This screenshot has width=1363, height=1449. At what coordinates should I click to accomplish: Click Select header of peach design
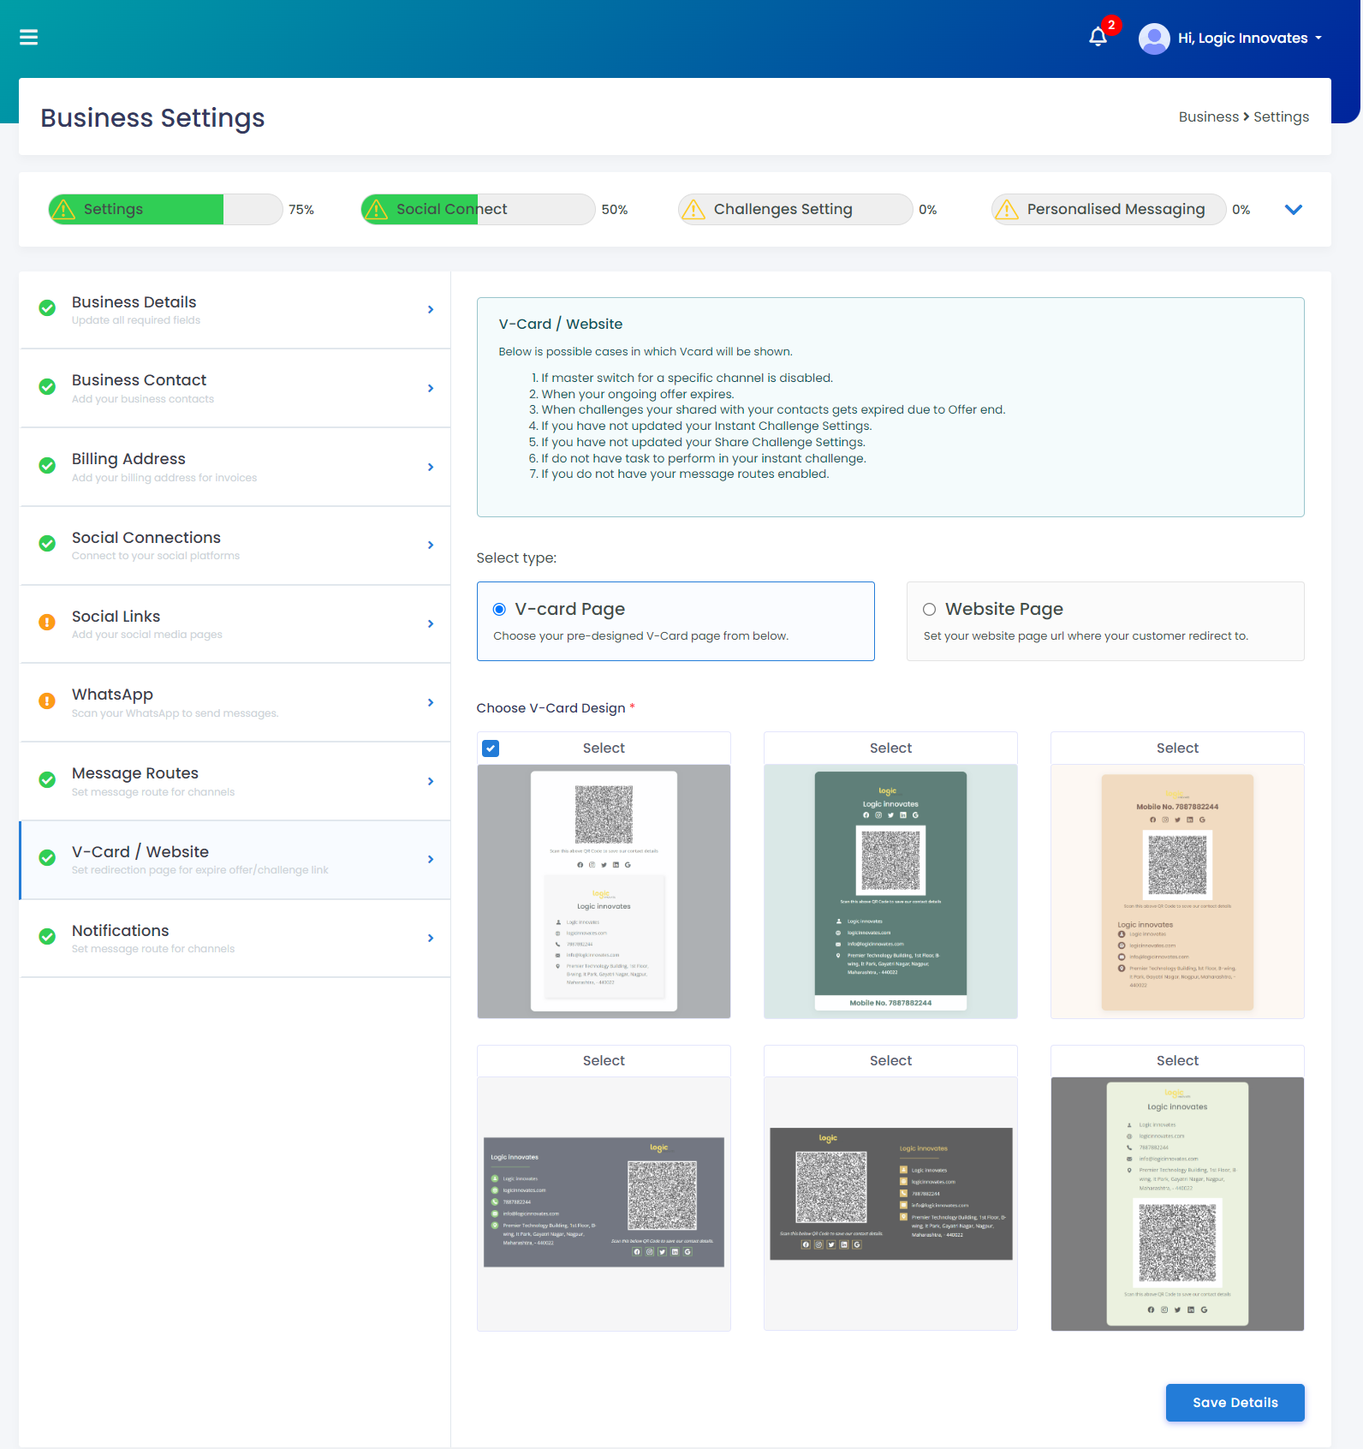point(1177,748)
